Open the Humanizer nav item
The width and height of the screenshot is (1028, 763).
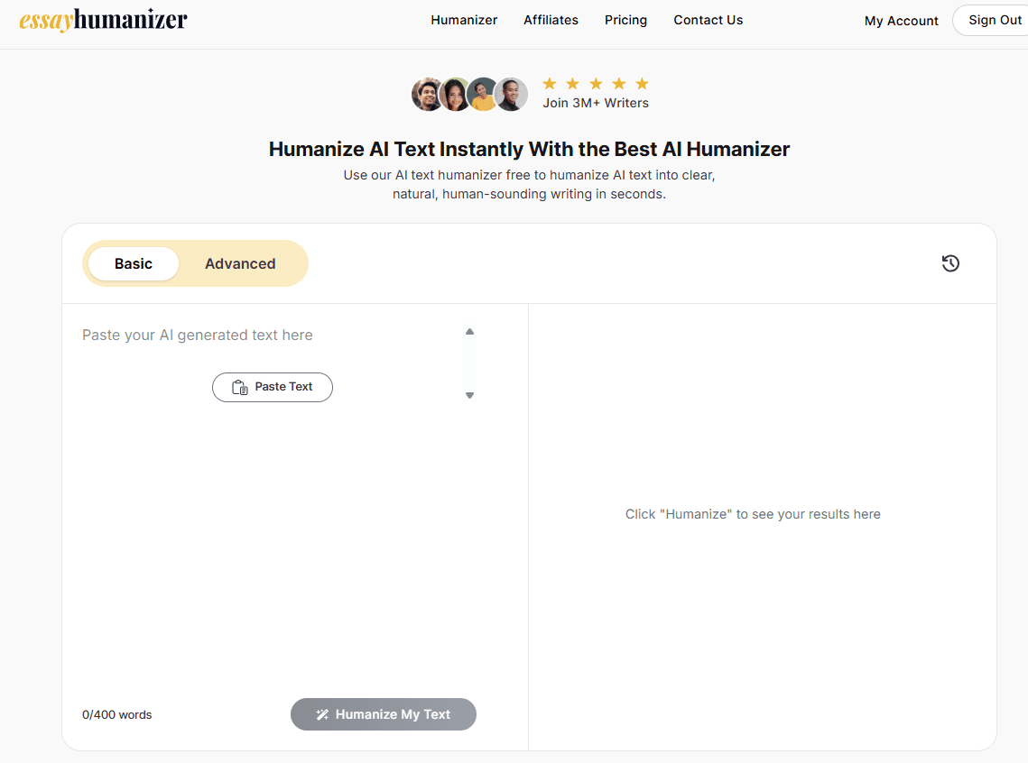[464, 21]
